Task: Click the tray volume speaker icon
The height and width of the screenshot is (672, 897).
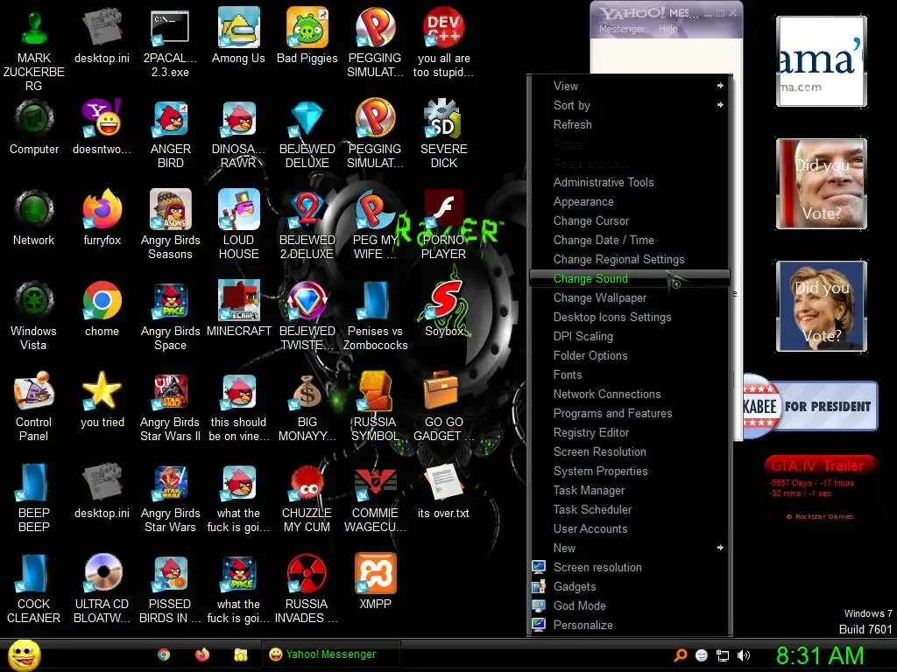Action: [x=744, y=655]
